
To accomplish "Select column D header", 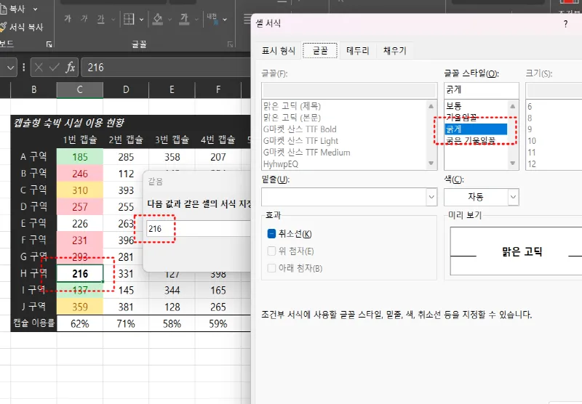I will [126, 89].
